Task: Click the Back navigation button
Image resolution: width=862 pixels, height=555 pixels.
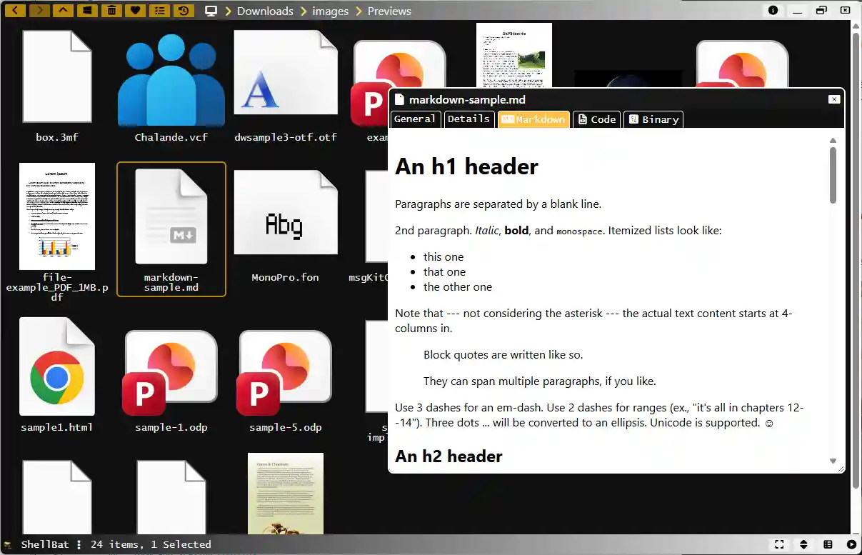Action: pyautogui.click(x=15, y=10)
